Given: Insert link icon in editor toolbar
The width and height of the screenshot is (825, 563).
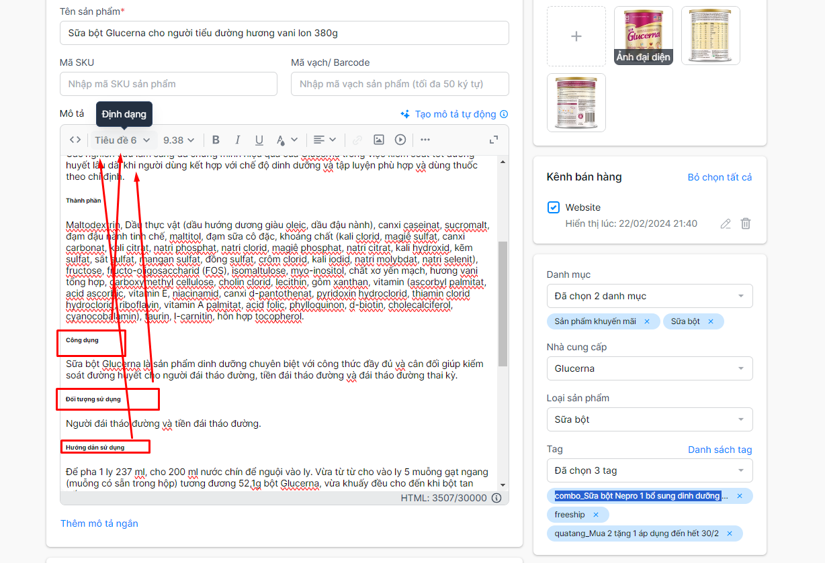Looking at the screenshot, I should pyautogui.click(x=357, y=140).
